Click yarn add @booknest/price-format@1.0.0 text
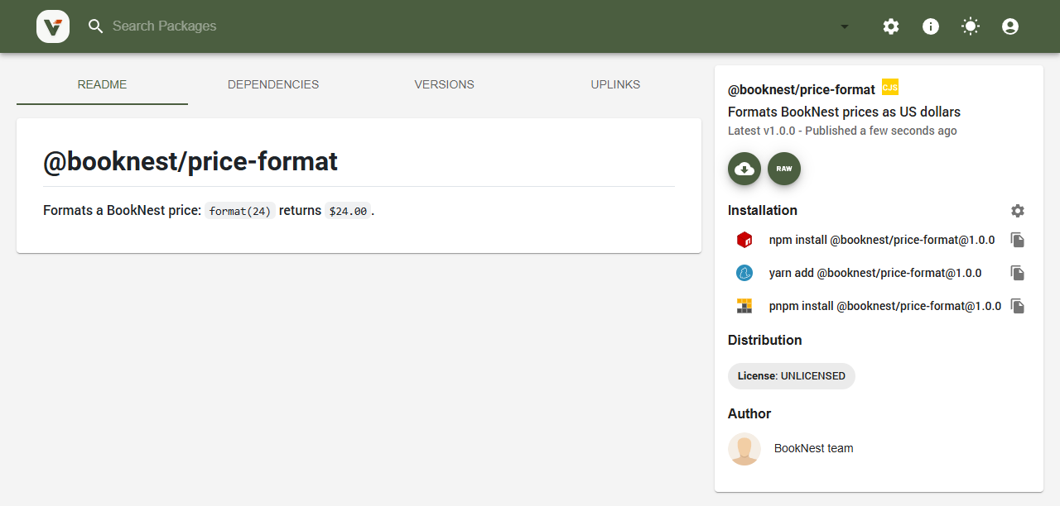The height and width of the screenshot is (506, 1060). coord(875,273)
